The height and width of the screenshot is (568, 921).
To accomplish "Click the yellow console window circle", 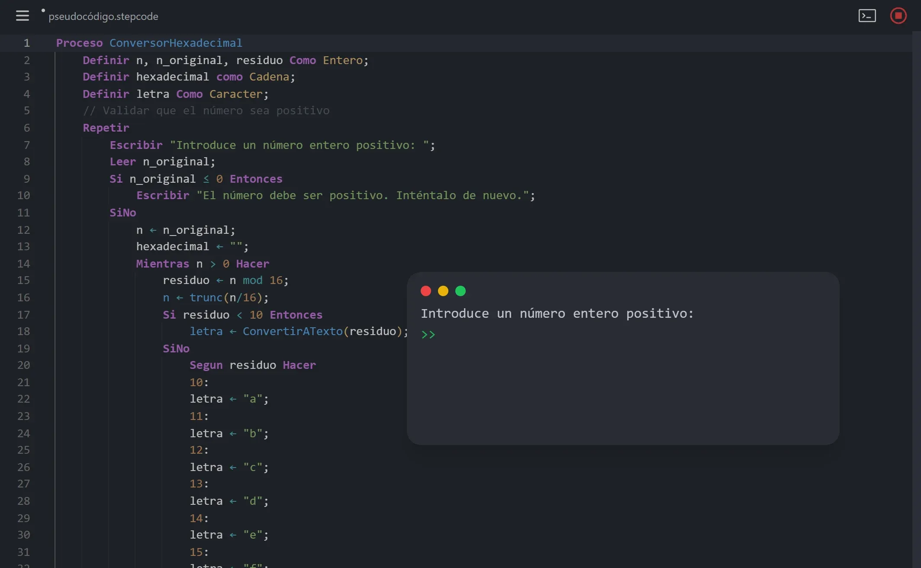I will (443, 291).
